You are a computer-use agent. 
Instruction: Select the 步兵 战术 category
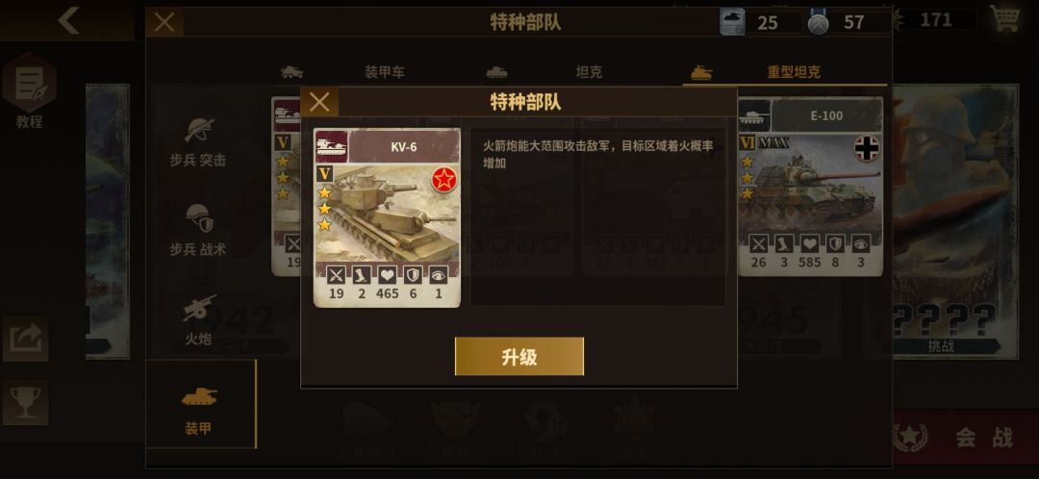198,230
